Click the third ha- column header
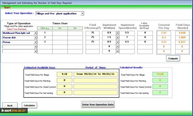Image resolution: width=193 pixels, height=116 pixels. point(75,28)
